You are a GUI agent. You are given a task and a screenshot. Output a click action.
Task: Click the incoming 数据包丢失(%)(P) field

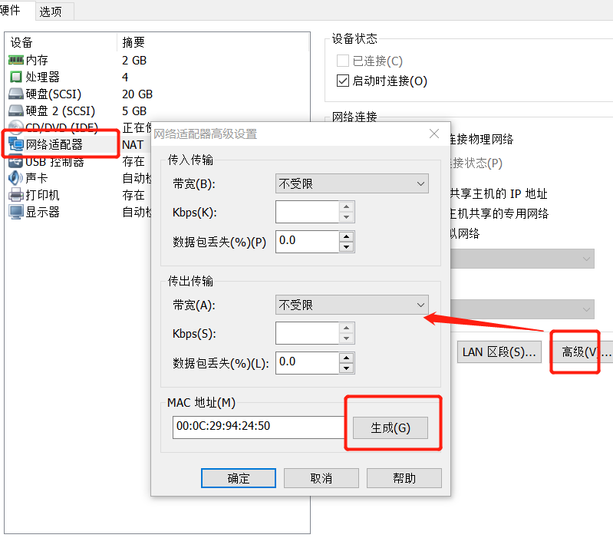tap(308, 242)
